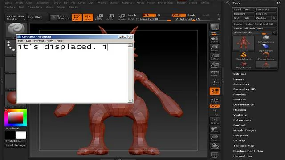Click Clone All SubTools button
Viewport: 285px width, 160px height.
(x=254, y=28)
